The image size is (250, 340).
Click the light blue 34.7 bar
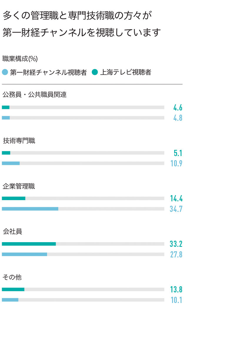pyautogui.click(x=30, y=209)
